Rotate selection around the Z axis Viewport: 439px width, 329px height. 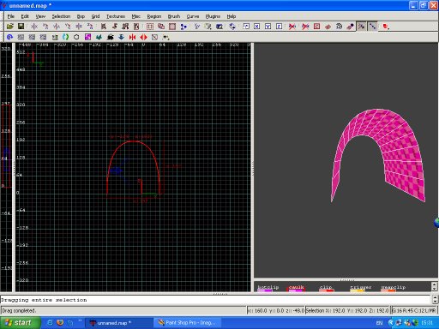[x=90, y=27]
